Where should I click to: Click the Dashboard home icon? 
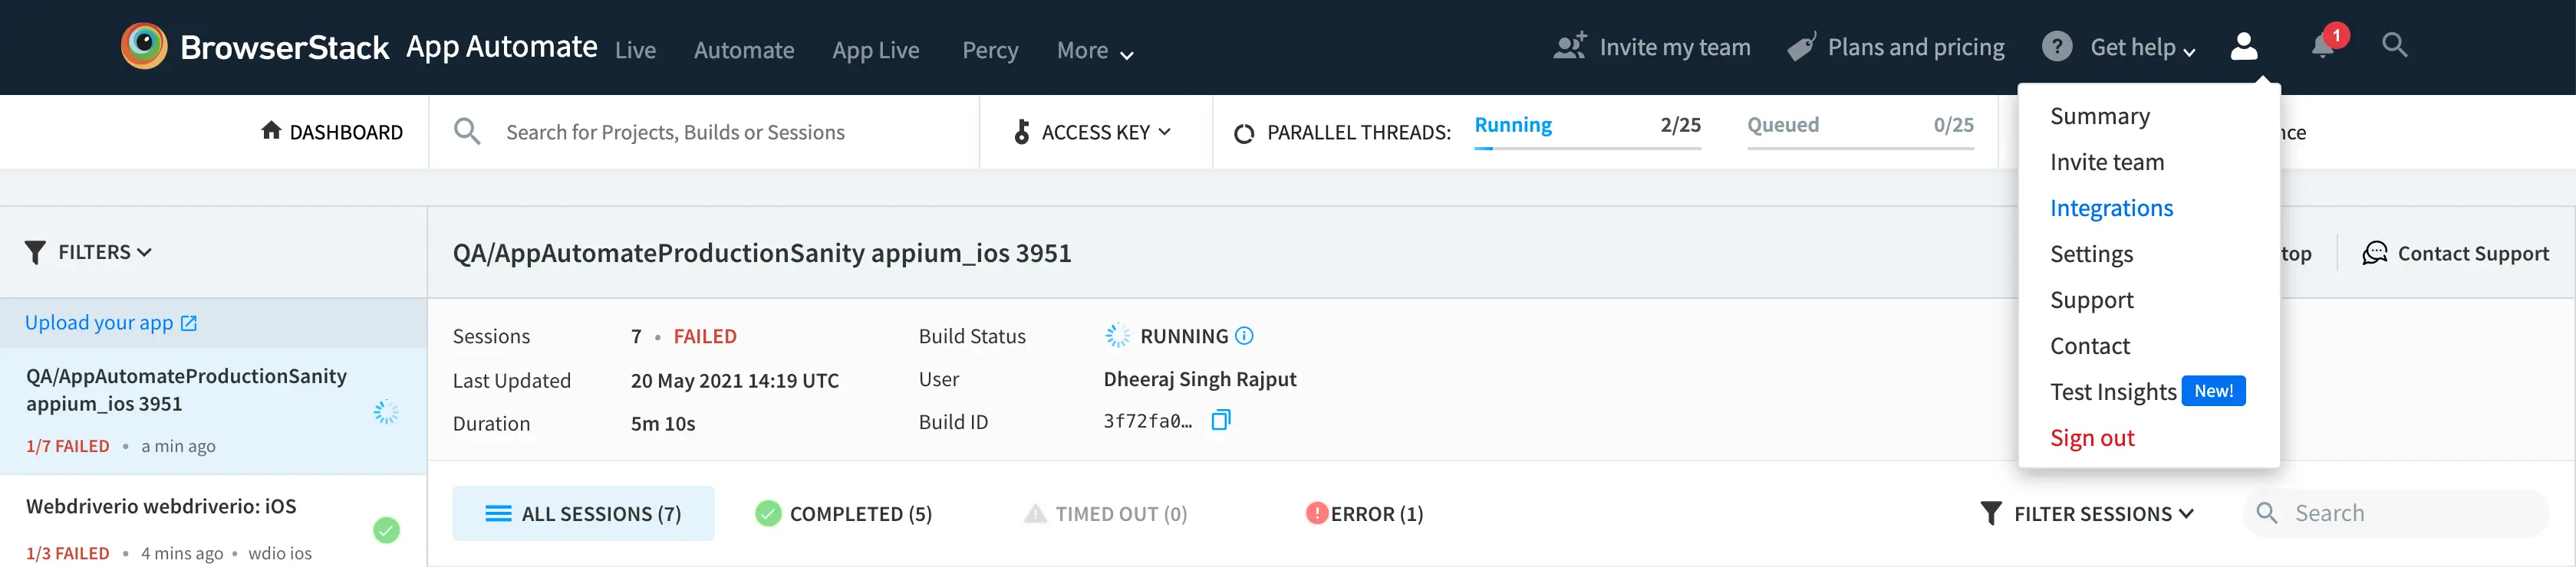click(271, 131)
